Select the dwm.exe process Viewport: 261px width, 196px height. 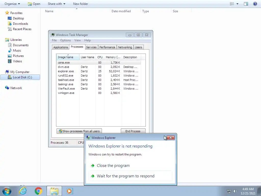pyautogui.click(x=99, y=67)
